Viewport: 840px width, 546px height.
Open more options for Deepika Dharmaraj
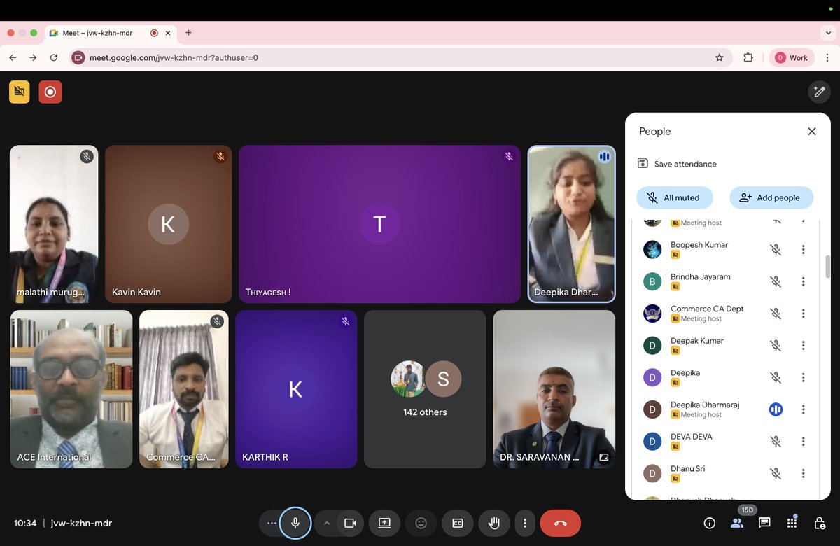tap(804, 409)
